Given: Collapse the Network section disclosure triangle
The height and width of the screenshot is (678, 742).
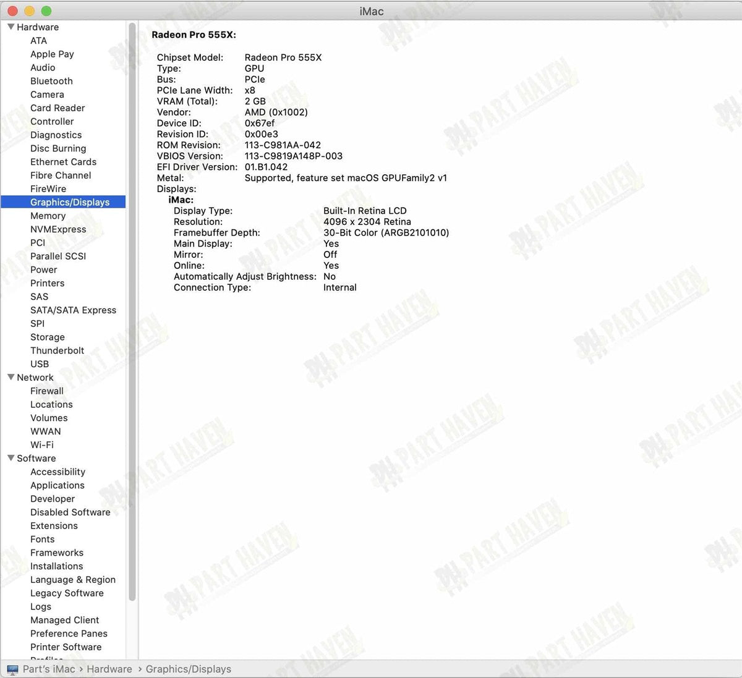Looking at the screenshot, I should pos(11,377).
